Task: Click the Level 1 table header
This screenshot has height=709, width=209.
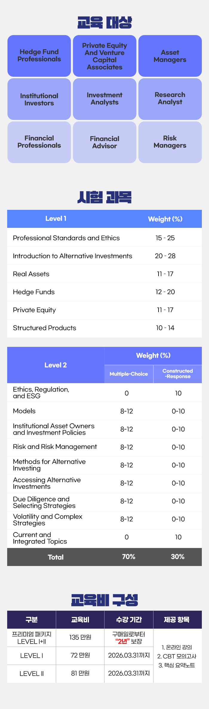Action: (x=56, y=219)
